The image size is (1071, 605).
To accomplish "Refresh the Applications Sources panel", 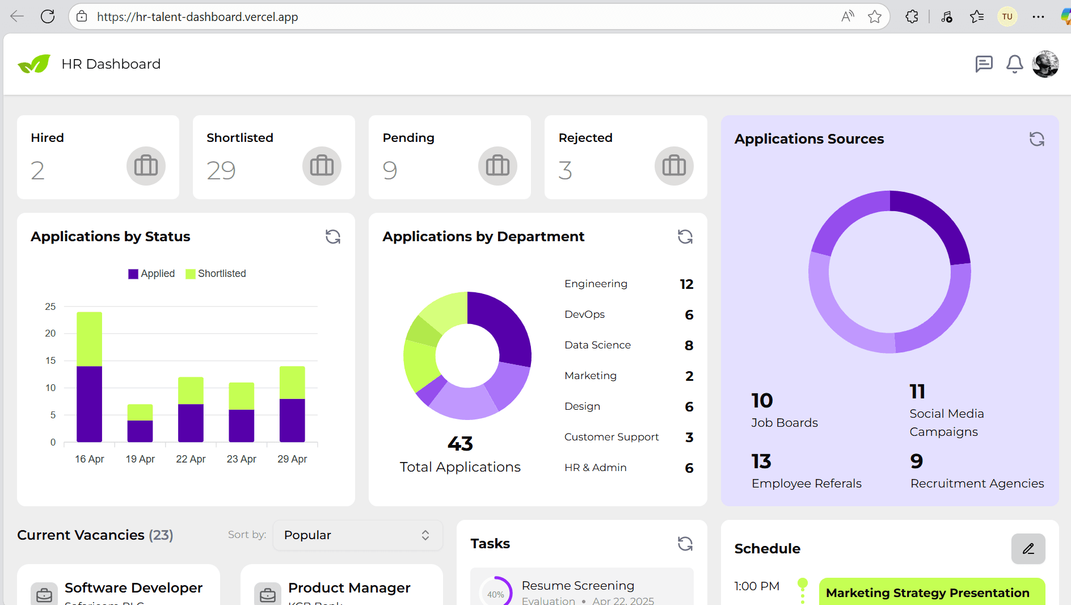I will (1036, 139).
